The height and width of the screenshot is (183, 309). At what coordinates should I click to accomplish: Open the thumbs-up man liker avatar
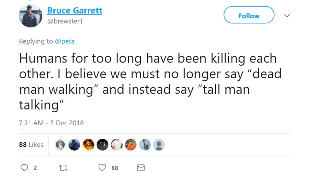(x=74, y=145)
